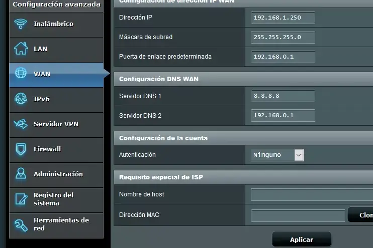The width and height of the screenshot is (373, 248).
Task: Click the Configuración avanzada header
Action: [x=56, y=5]
